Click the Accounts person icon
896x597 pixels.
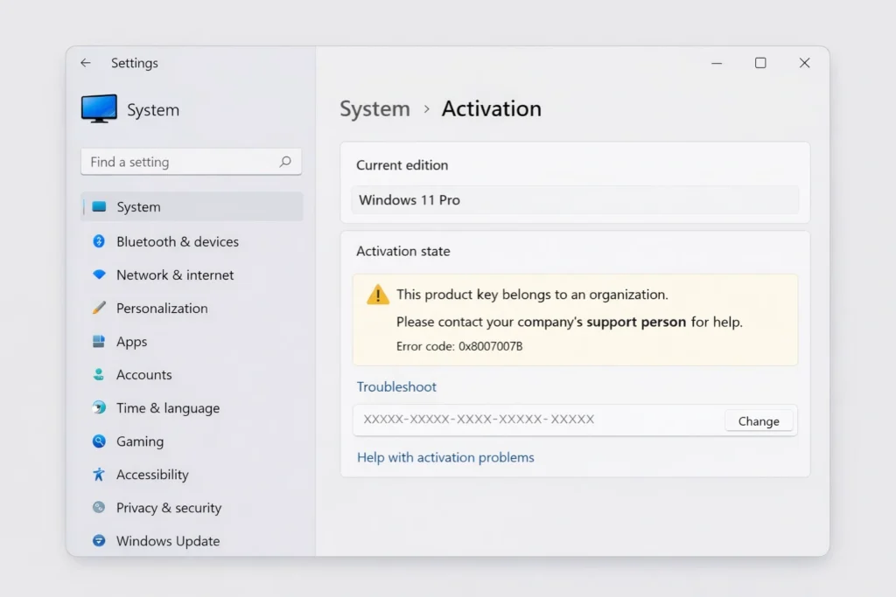[x=99, y=374]
